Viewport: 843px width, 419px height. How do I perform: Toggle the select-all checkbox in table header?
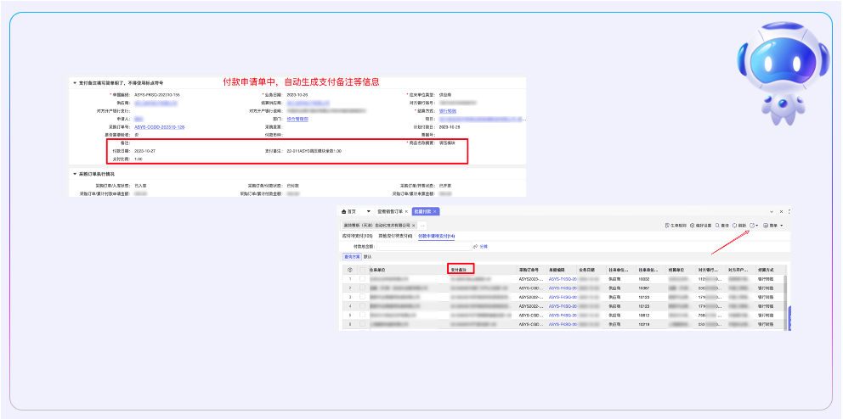[362, 269]
